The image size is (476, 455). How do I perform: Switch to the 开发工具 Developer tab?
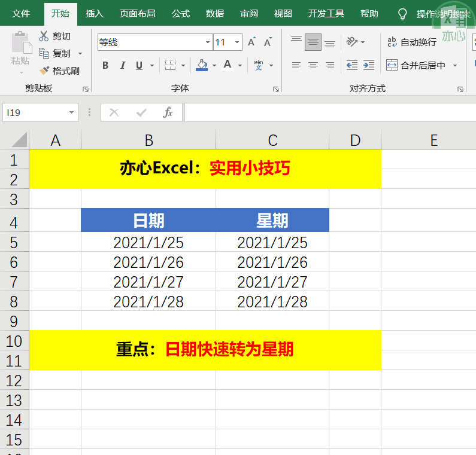(x=326, y=14)
